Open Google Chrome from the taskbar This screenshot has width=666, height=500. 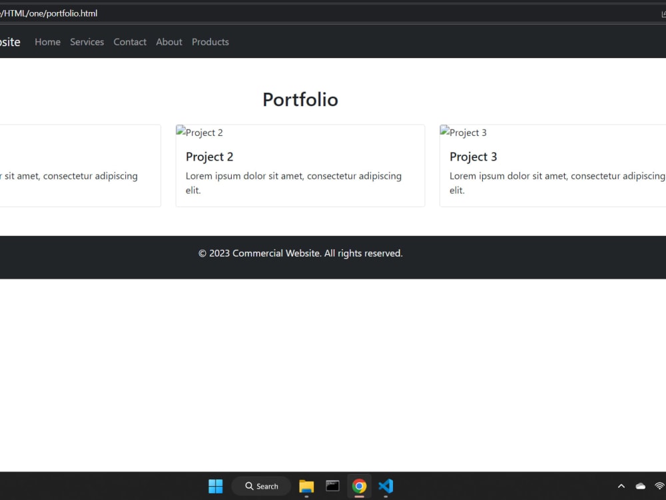(x=359, y=486)
